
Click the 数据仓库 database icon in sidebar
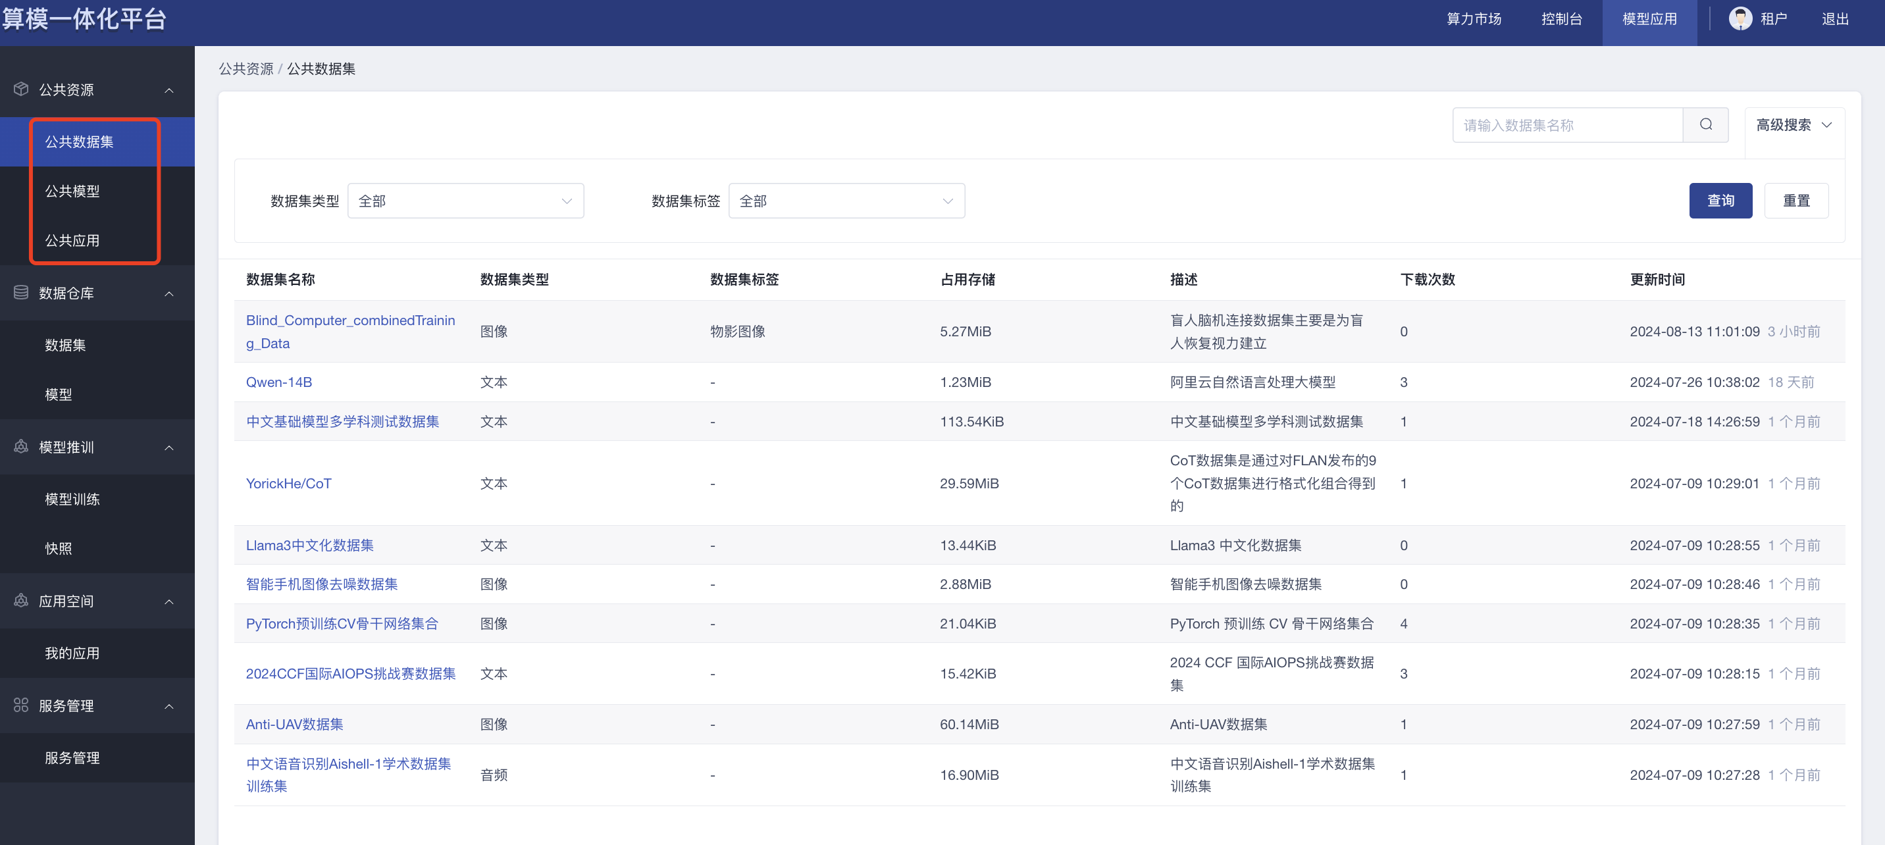coord(21,293)
